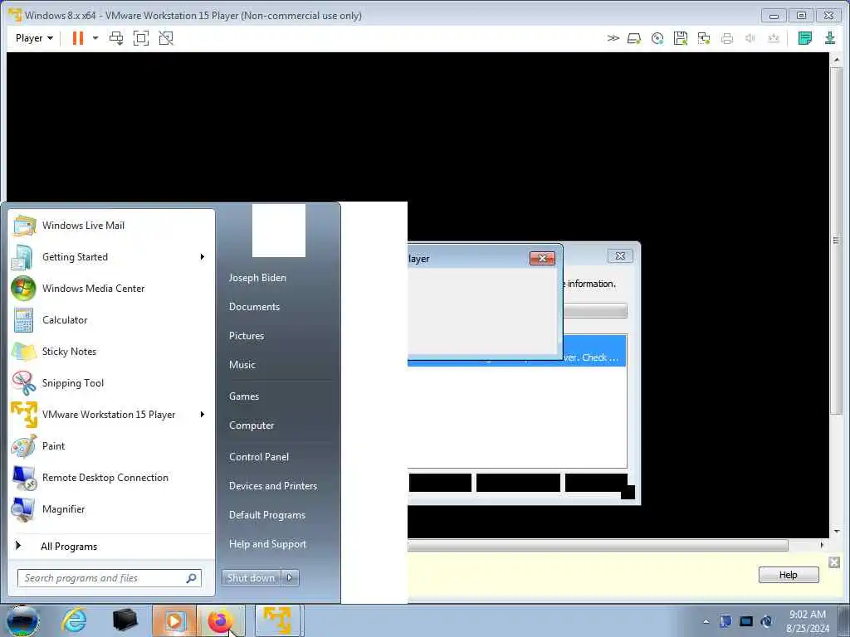Open the Player menu dropdown
Screen dimensions: 850x637
point(34,38)
